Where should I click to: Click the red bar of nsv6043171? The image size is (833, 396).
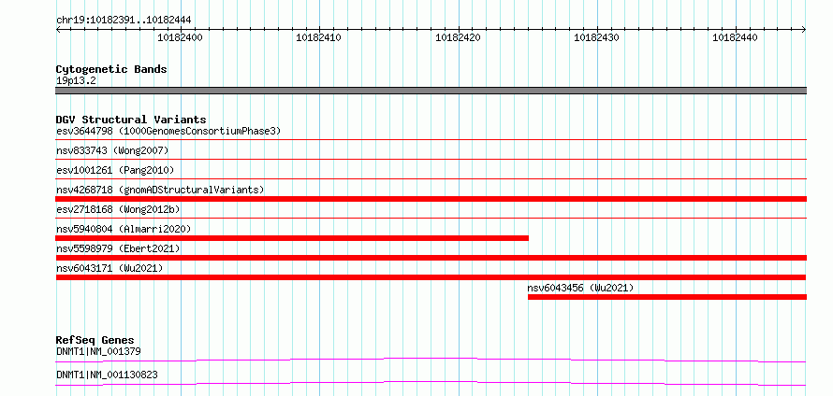coord(431,277)
